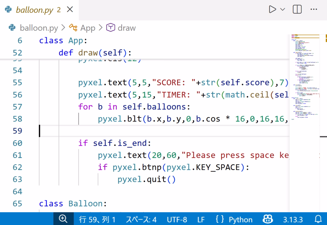Click line number 60 in the gutter
327x225 pixels.
point(18,143)
